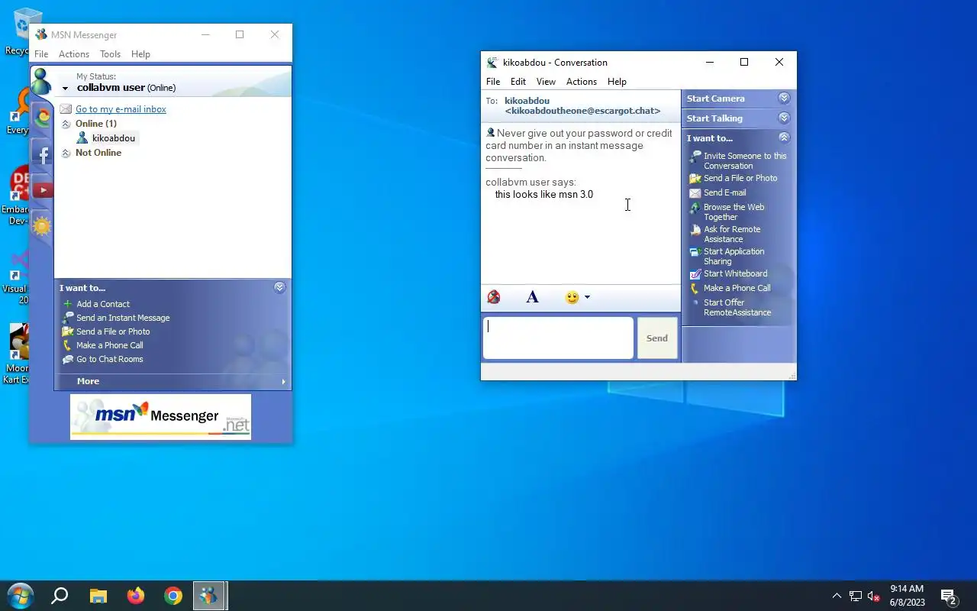Click the Start Application Sharing icon

[x=695, y=252]
